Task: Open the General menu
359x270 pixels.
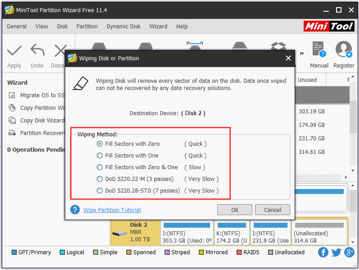Action: click(x=17, y=27)
